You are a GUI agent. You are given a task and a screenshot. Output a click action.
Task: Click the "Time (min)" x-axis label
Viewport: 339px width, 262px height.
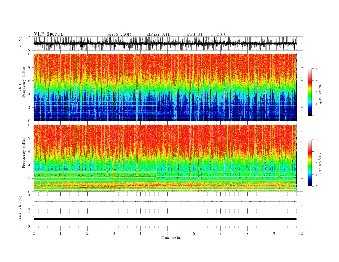[171, 238]
